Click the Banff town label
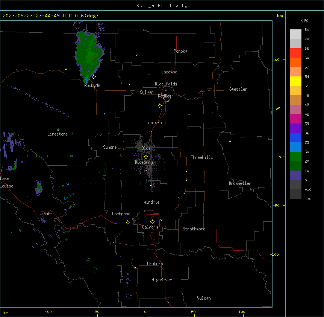 pyautogui.click(x=47, y=213)
